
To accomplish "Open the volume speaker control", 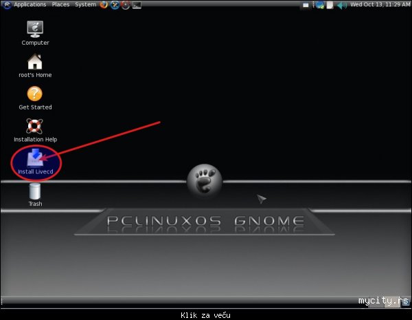I will point(341,5).
